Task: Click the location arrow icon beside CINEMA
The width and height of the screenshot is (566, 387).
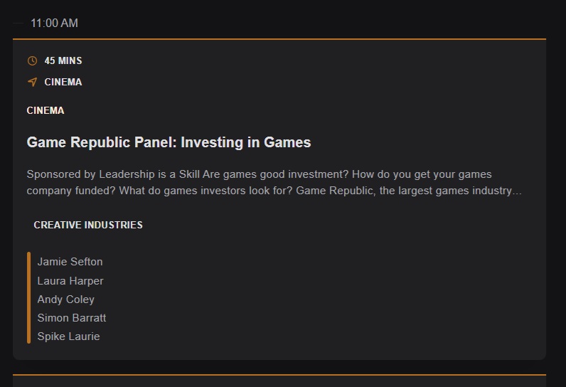Action: tap(32, 83)
